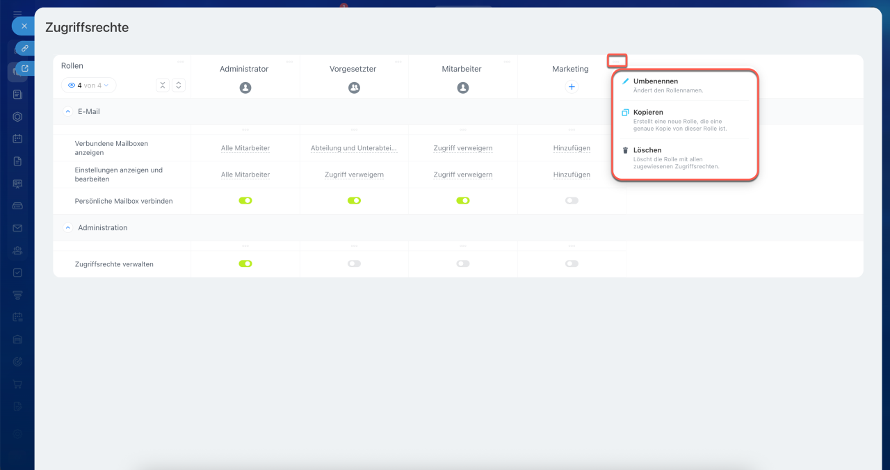Image resolution: width=890 pixels, height=470 pixels.
Task: Open the mail envelope icon in sidebar
Action: (x=18, y=228)
